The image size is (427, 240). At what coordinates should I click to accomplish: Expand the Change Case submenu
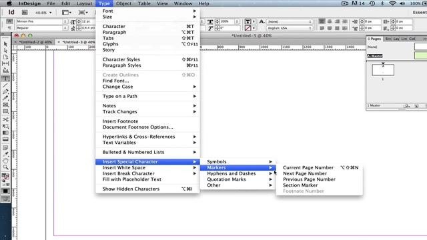[x=147, y=87]
